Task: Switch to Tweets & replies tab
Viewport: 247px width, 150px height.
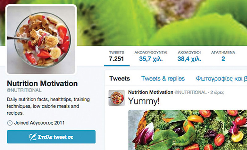Action: point(163,78)
